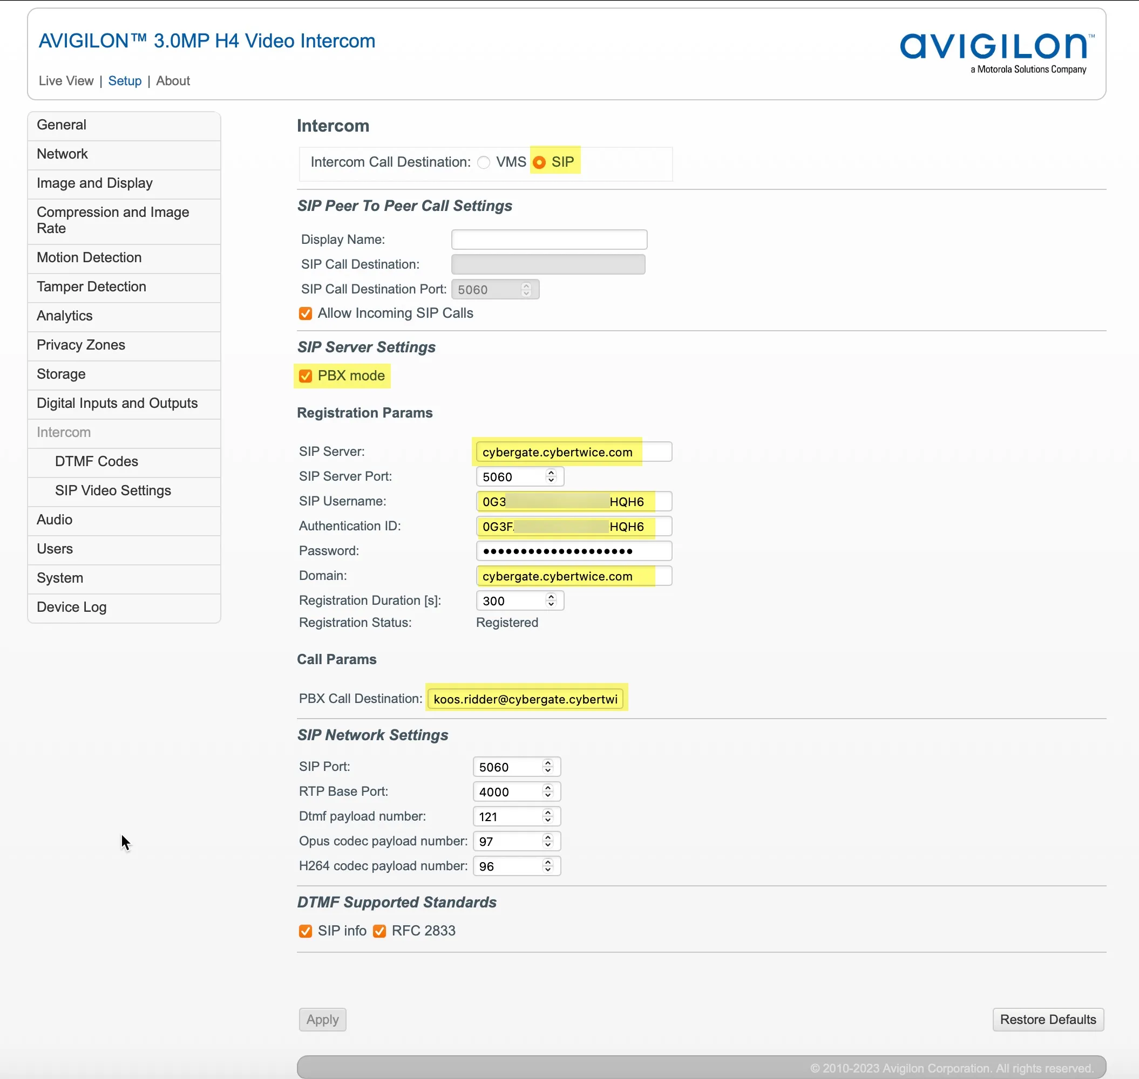Click the SIP Server address field
Viewport: 1139px width, 1079px height.
click(x=574, y=452)
